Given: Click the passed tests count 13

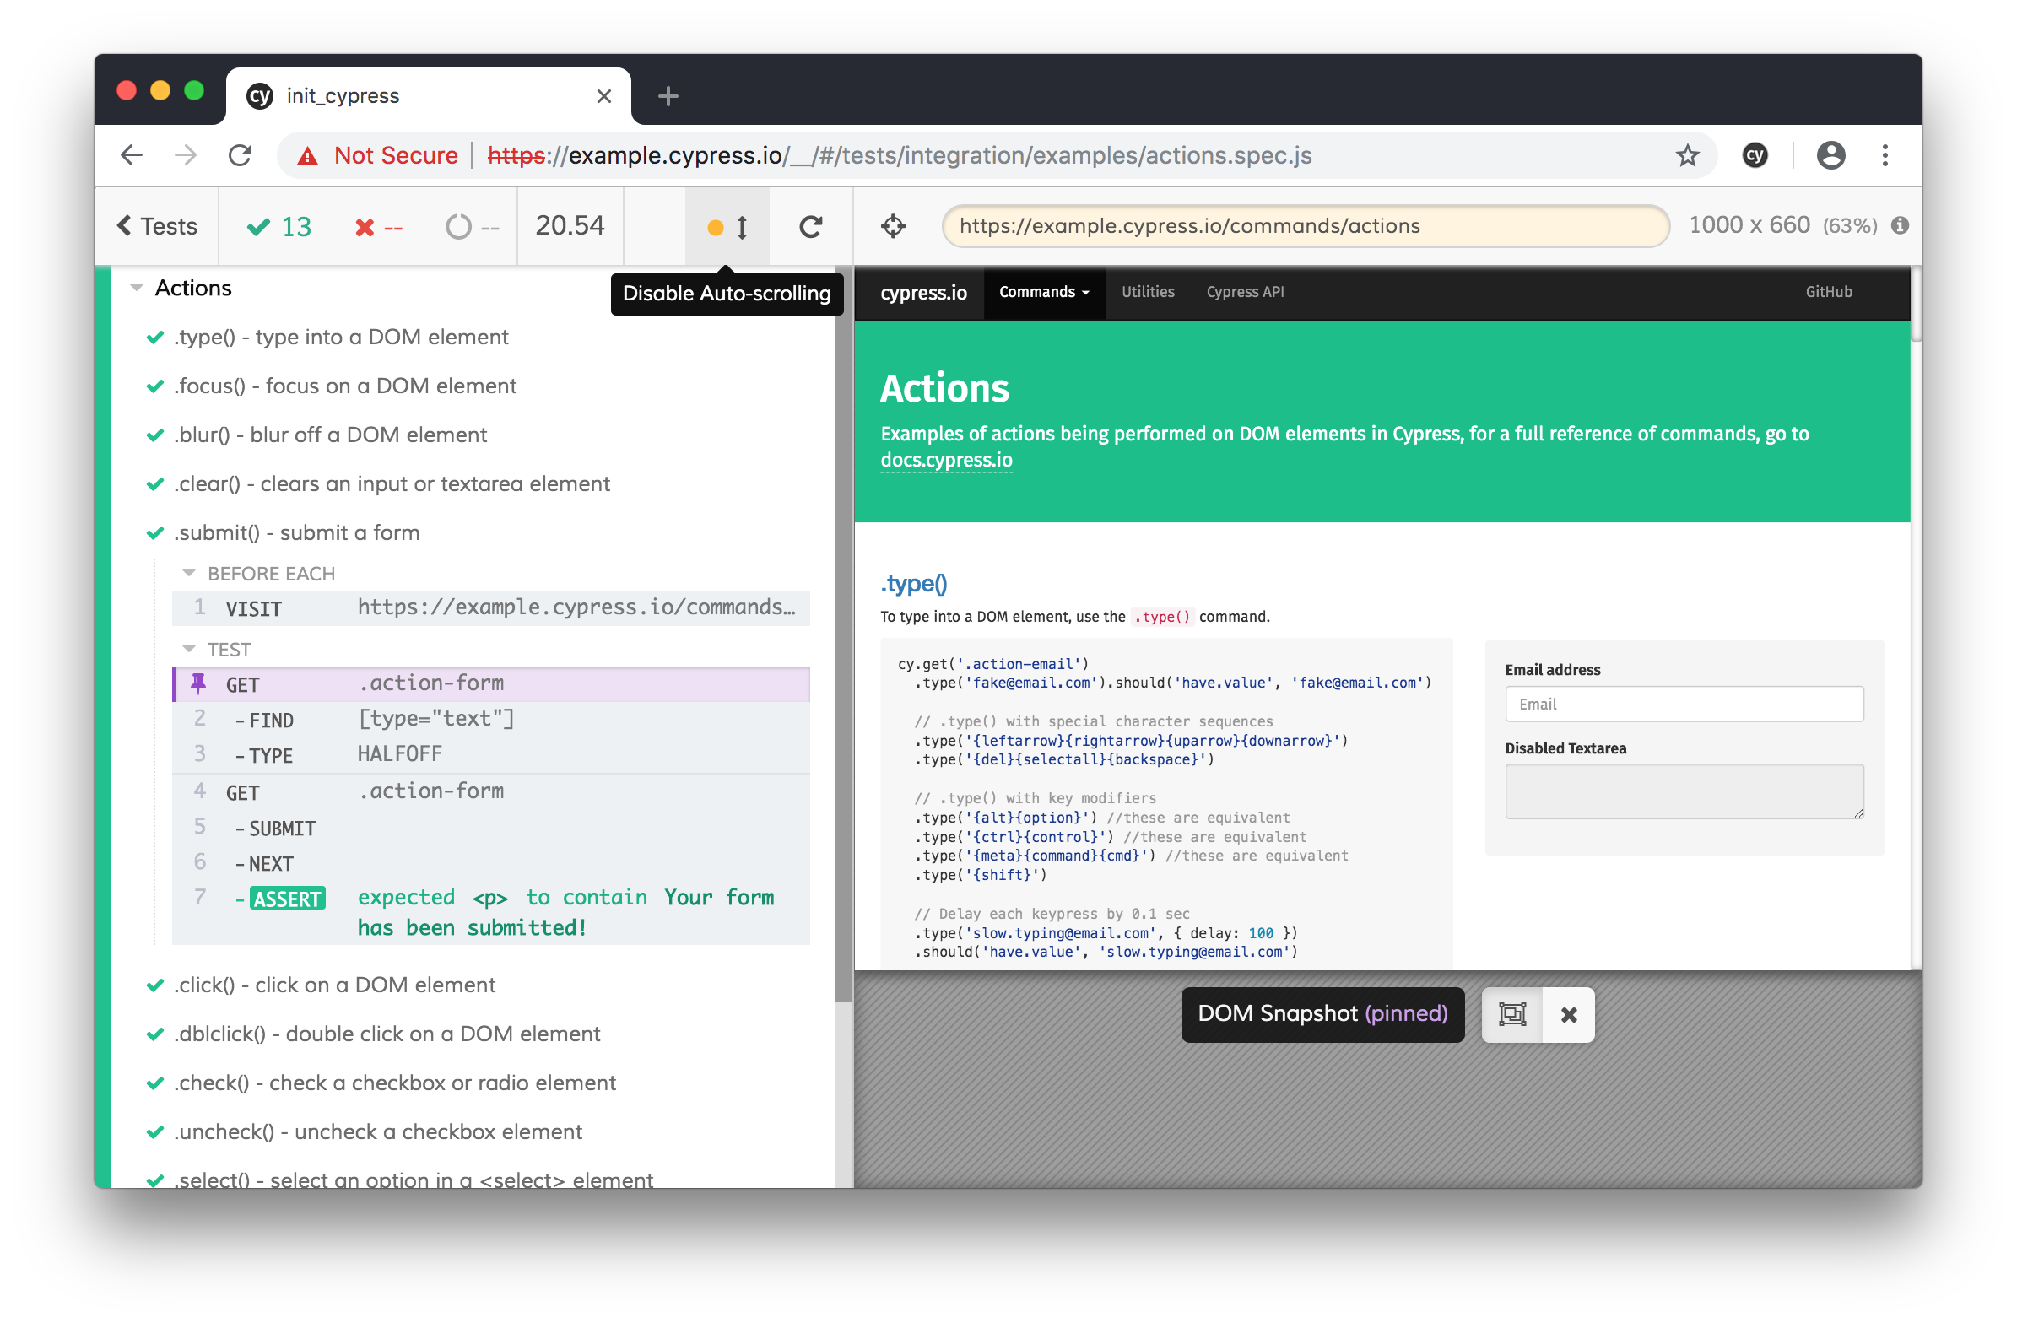Looking at the screenshot, I should [x=279, y=227].
